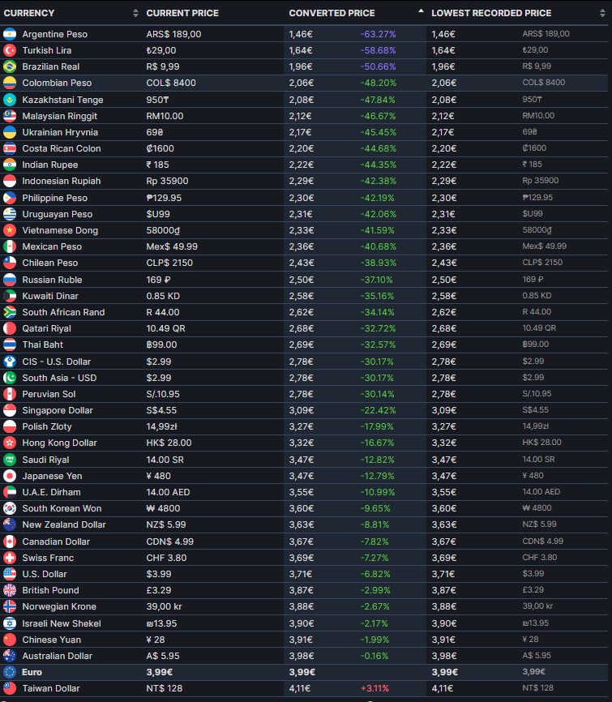Click Euro converted price 3,99€
Viewport: 612px width, 702px height.
pyautogui.click(x=302, y=672)
